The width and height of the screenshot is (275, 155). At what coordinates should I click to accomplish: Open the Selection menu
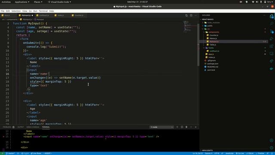(16, 11)
